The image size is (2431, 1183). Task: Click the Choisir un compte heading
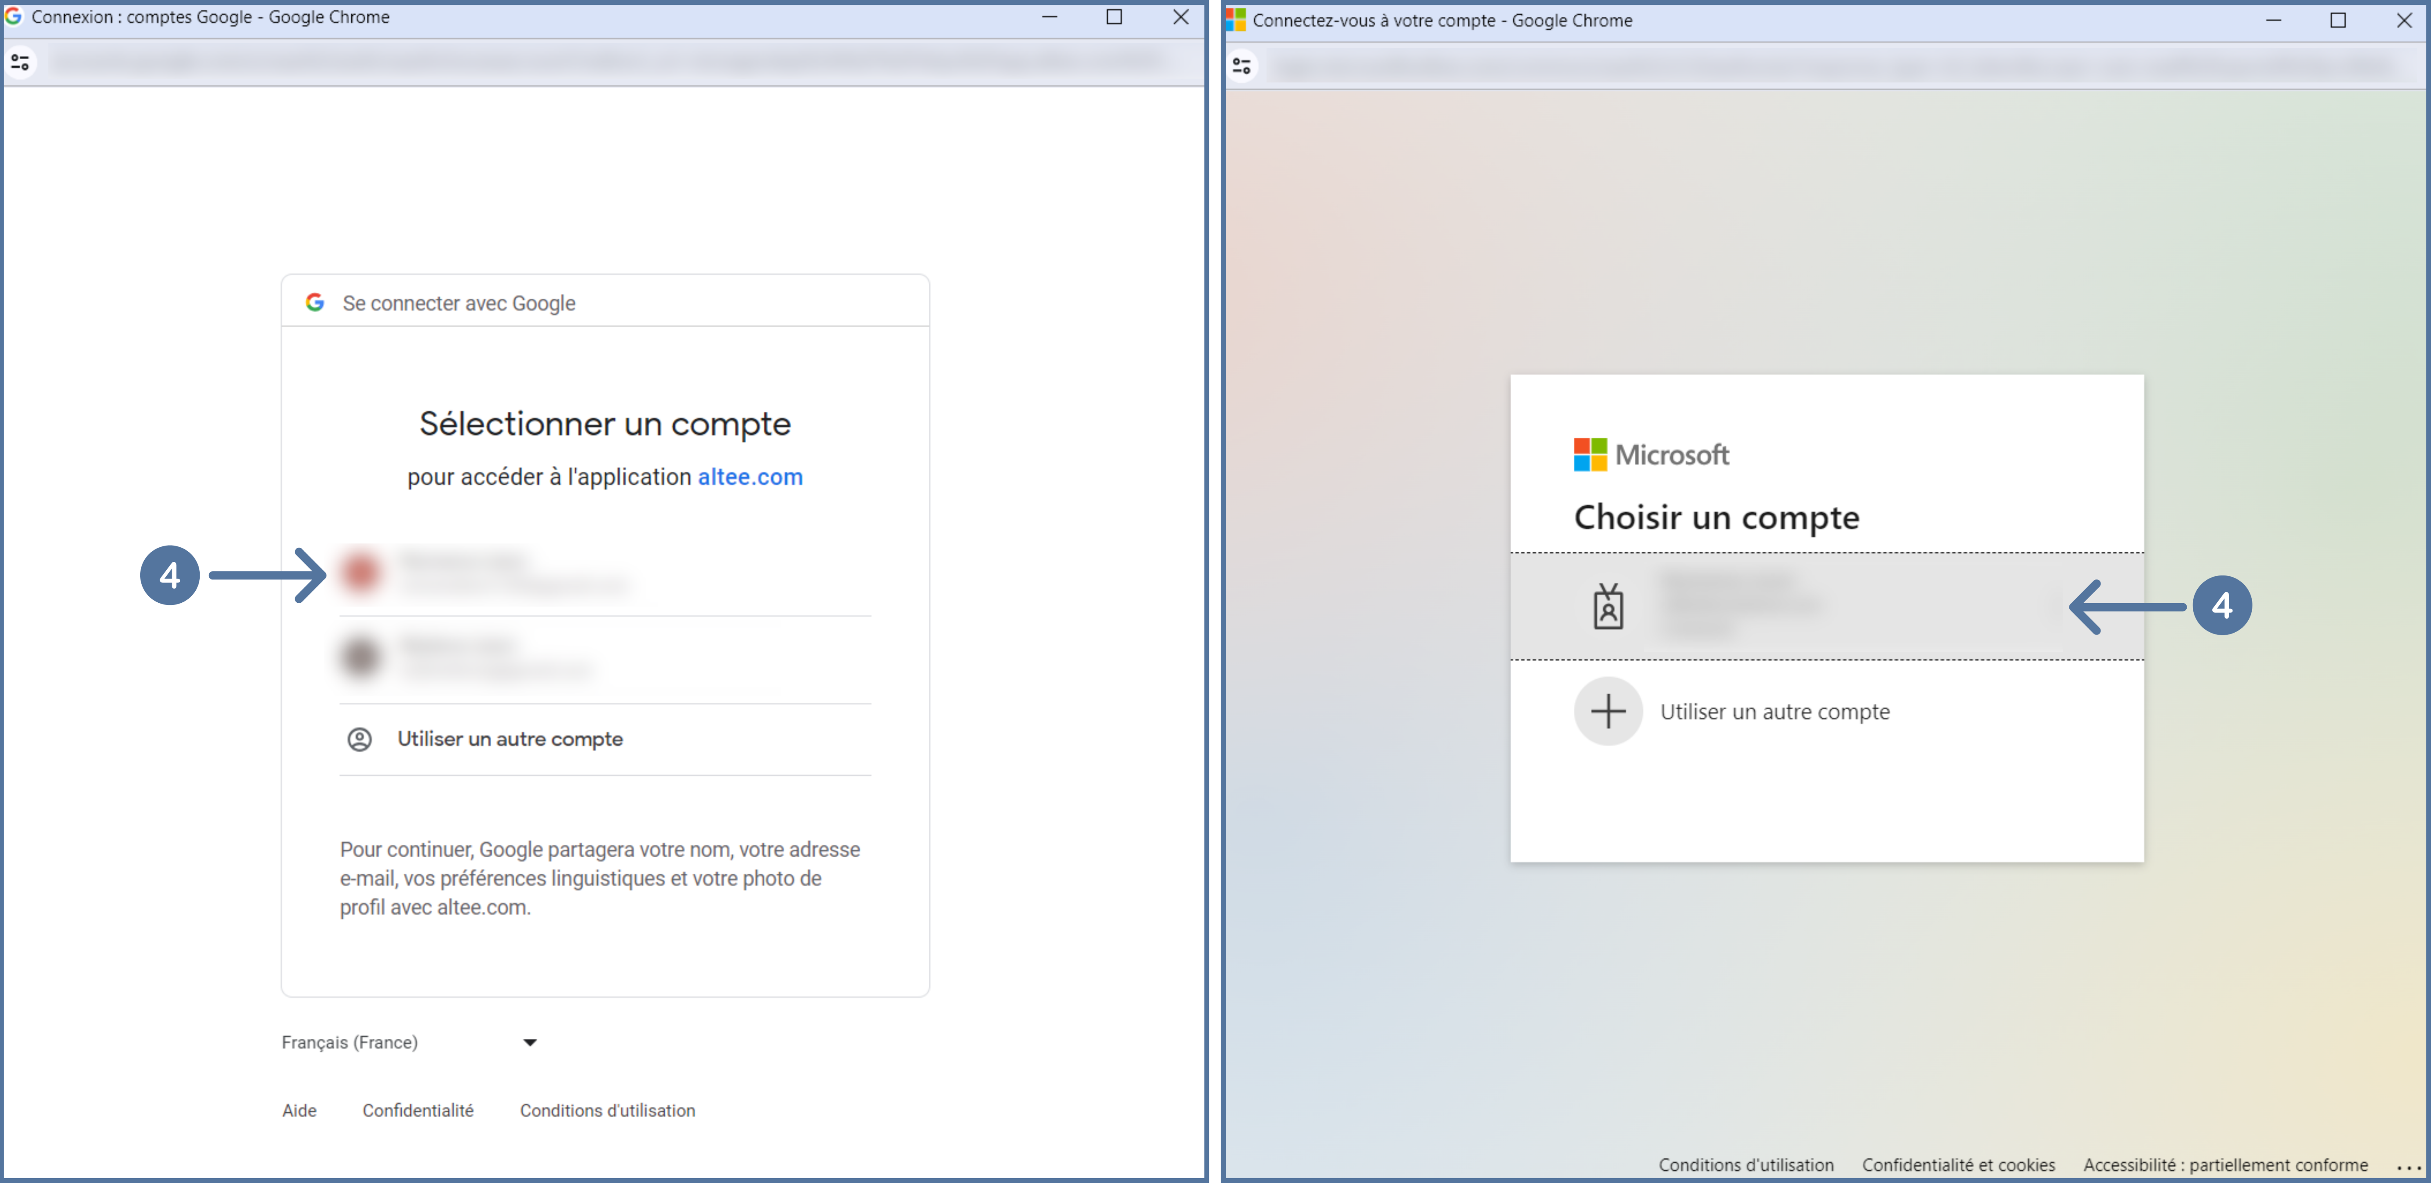(x=1716, y=517)
